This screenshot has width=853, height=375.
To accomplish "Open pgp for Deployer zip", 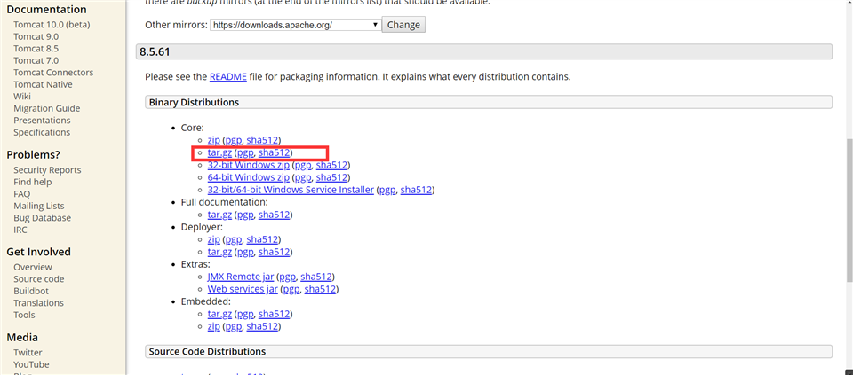I will click(x=234, y=239).
